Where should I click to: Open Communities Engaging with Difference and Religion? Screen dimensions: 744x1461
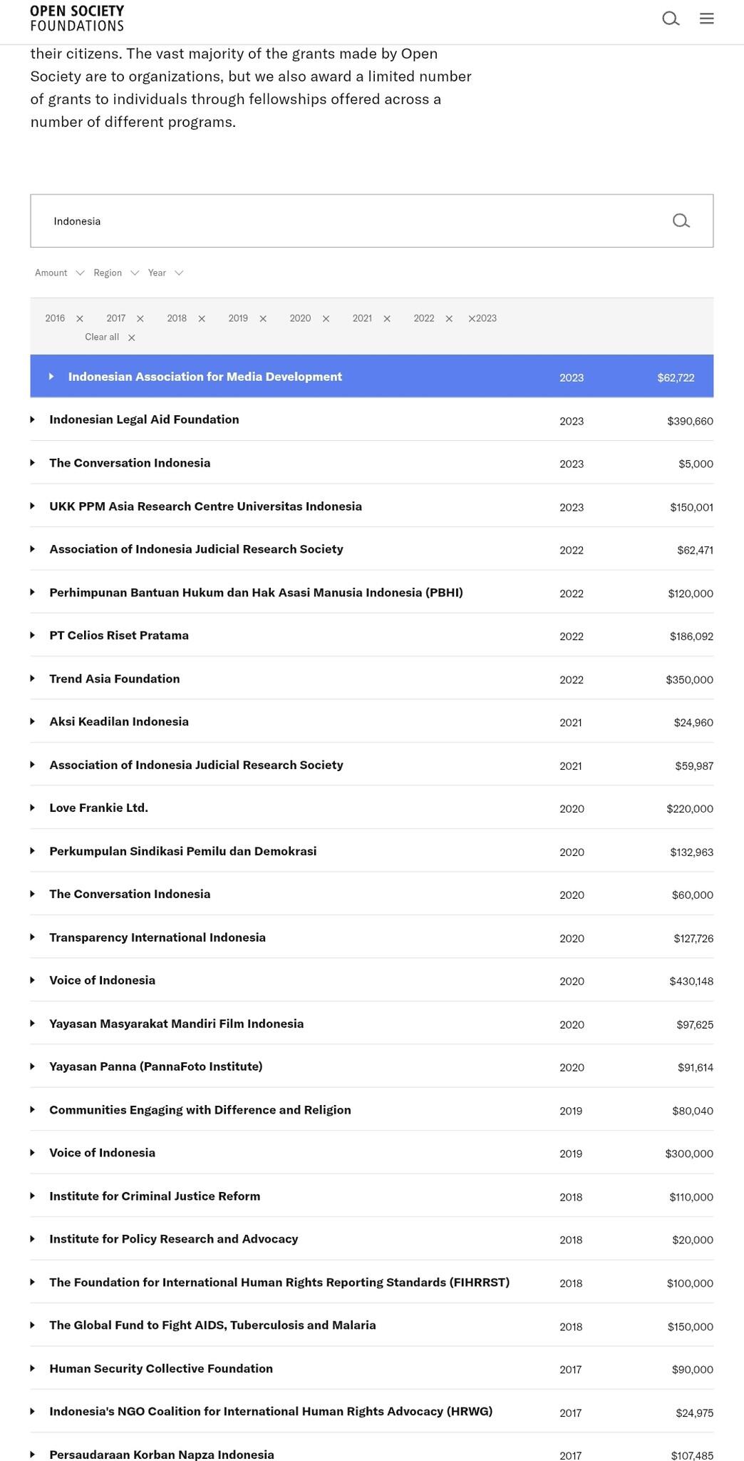click(x=200, y=1110)
